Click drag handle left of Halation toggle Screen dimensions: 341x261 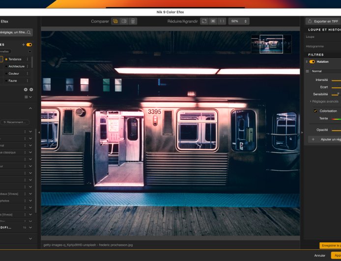click(307, 62)
